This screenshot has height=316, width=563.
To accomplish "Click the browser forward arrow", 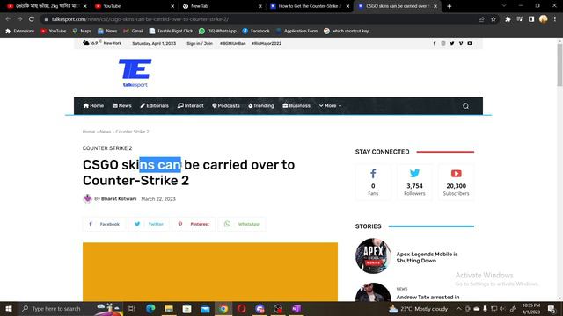I will [x=19, y=19].
